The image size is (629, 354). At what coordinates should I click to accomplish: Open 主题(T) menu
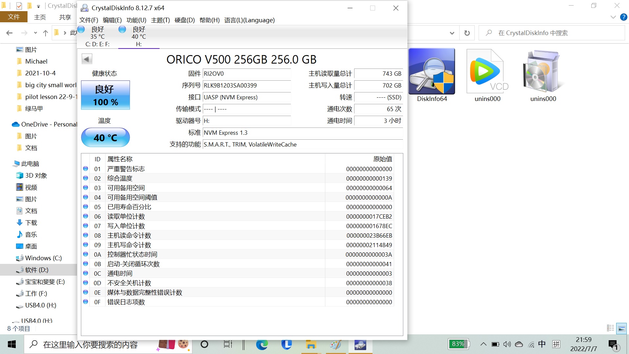pyautogui.click(x=160, y=20)
